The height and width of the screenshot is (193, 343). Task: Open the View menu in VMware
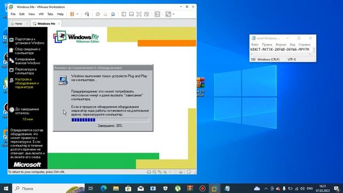click(x=32, y=14)
